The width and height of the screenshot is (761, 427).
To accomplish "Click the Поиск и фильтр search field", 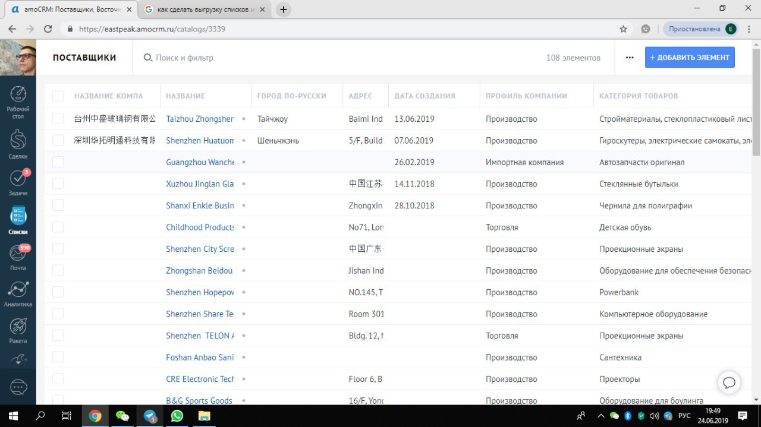I will [x=184, y=58].
